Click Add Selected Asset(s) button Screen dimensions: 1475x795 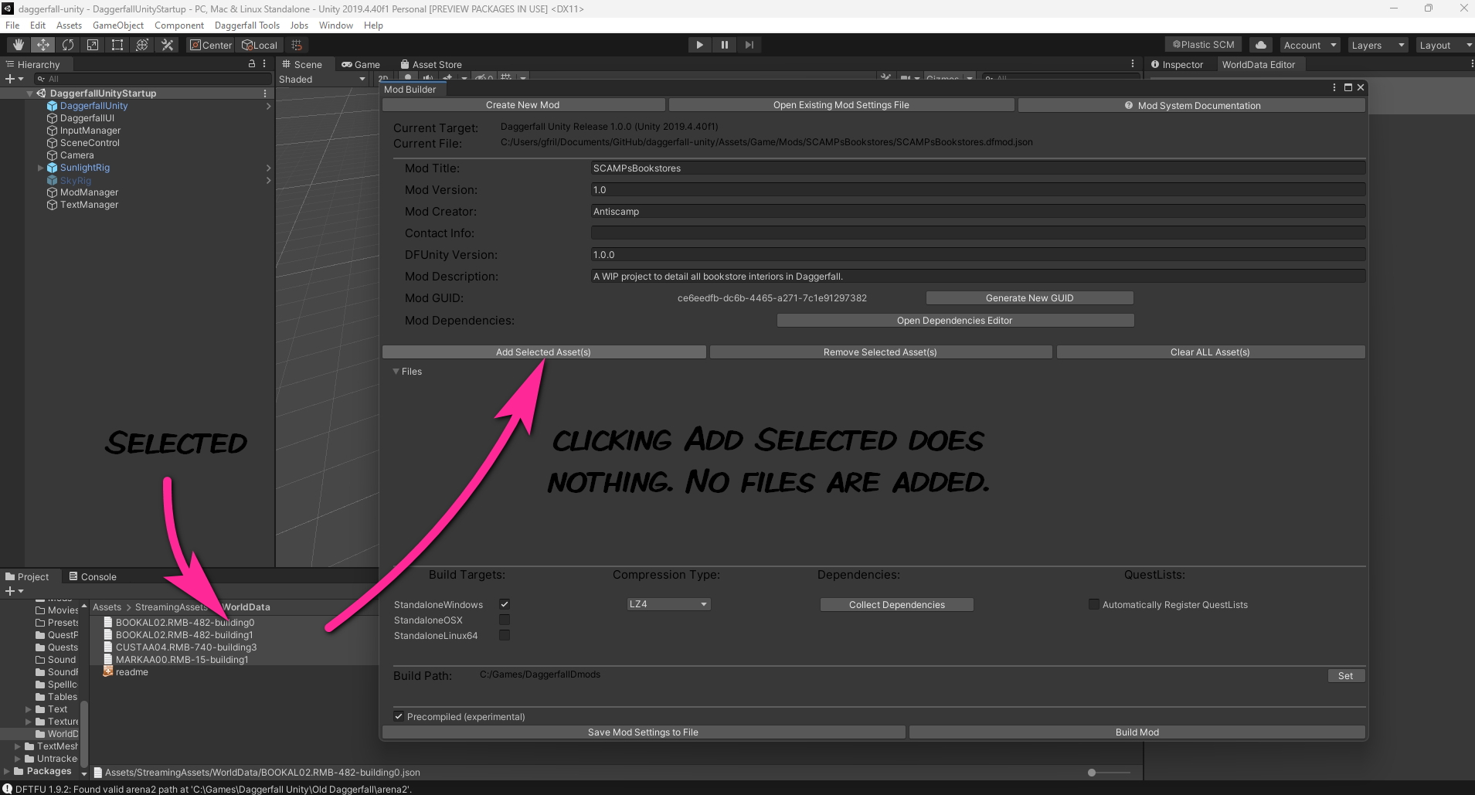click(x=543, y=352)
